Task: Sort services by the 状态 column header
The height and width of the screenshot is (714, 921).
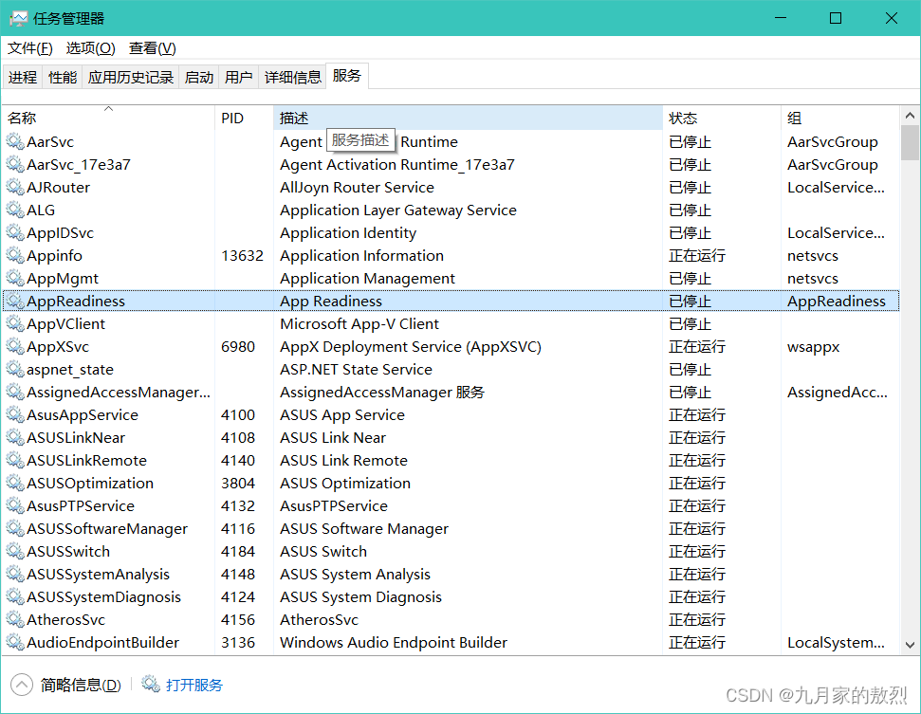Action: [722, 118]
